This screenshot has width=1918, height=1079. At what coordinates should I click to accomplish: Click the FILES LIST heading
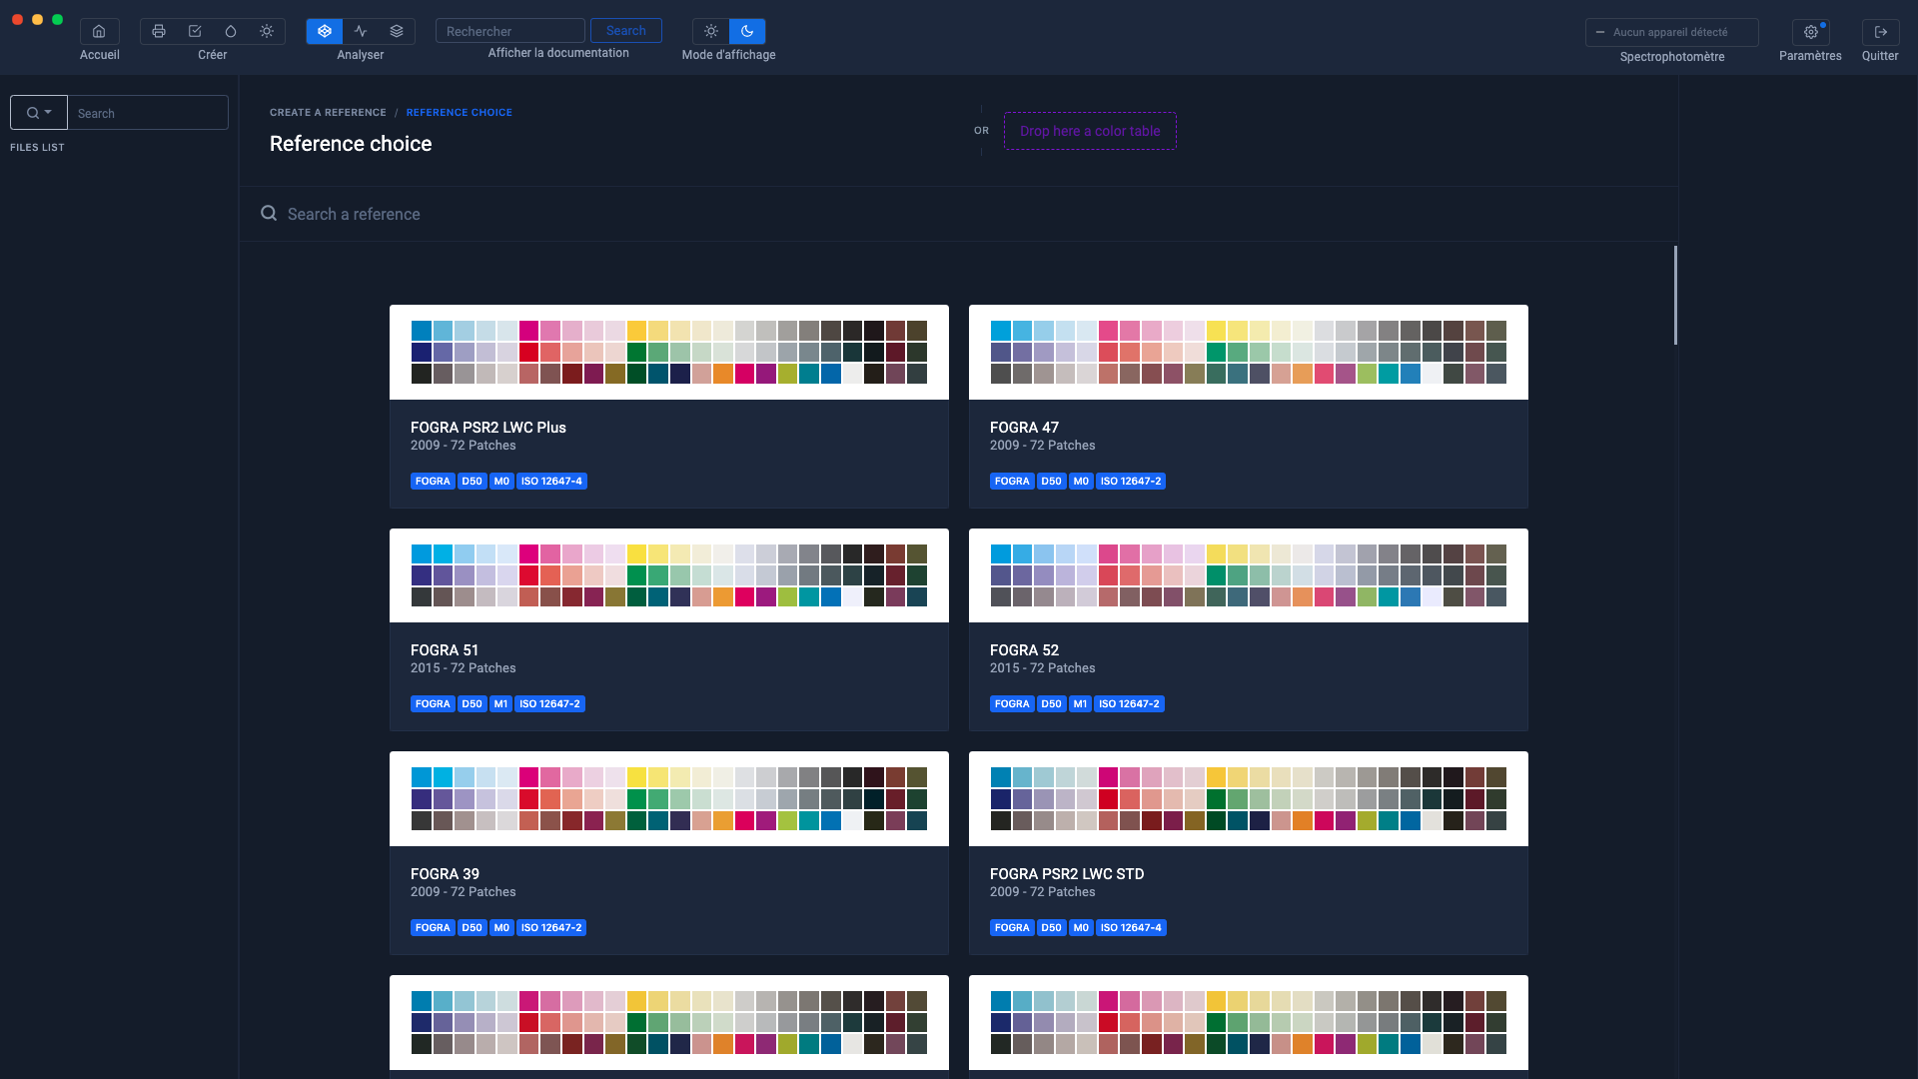pos(37,147)
